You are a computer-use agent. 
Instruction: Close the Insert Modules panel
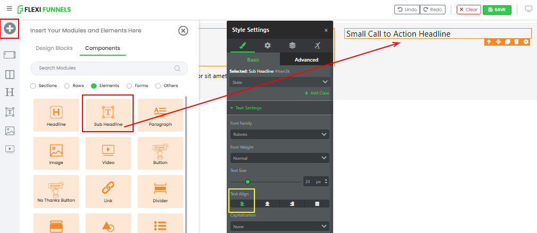183,31
